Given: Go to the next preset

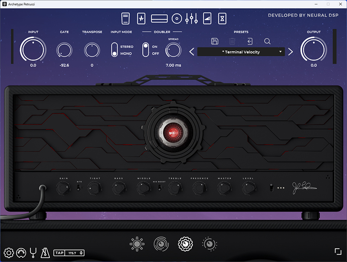Looking at the screenshot, I should [291, 52].
